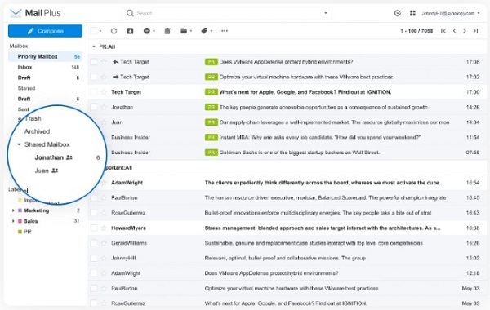Click the trash delete icon
The height and width of the screenshot is (310, 490).
pos(167,31)
